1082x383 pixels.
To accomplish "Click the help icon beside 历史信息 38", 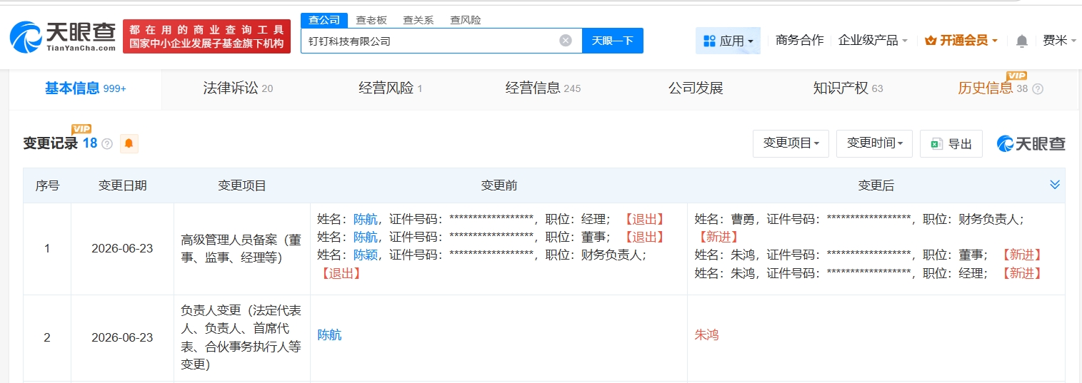I will [1038, 89].
